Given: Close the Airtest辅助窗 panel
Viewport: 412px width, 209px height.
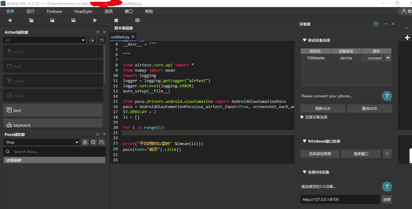Looking at the screenshot, I should click(104, 32).
